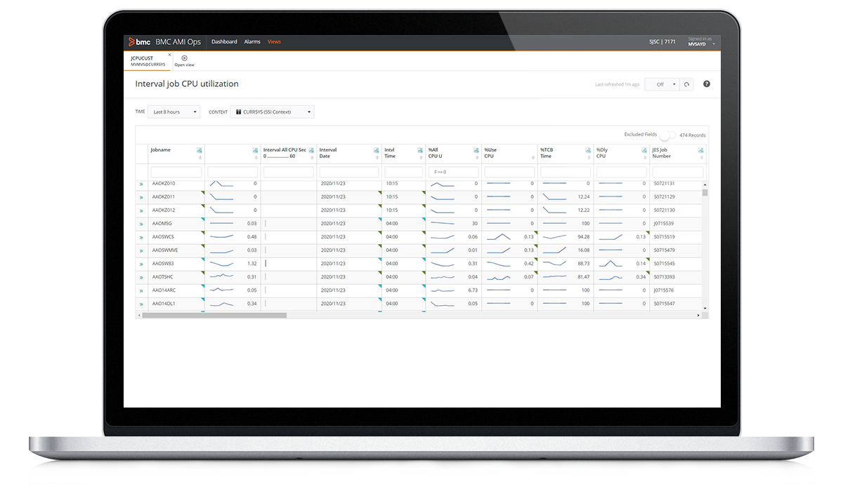
Task: Sort by JES Job Number column arrows
Action: pyautogui.click(x=700, y=158)
